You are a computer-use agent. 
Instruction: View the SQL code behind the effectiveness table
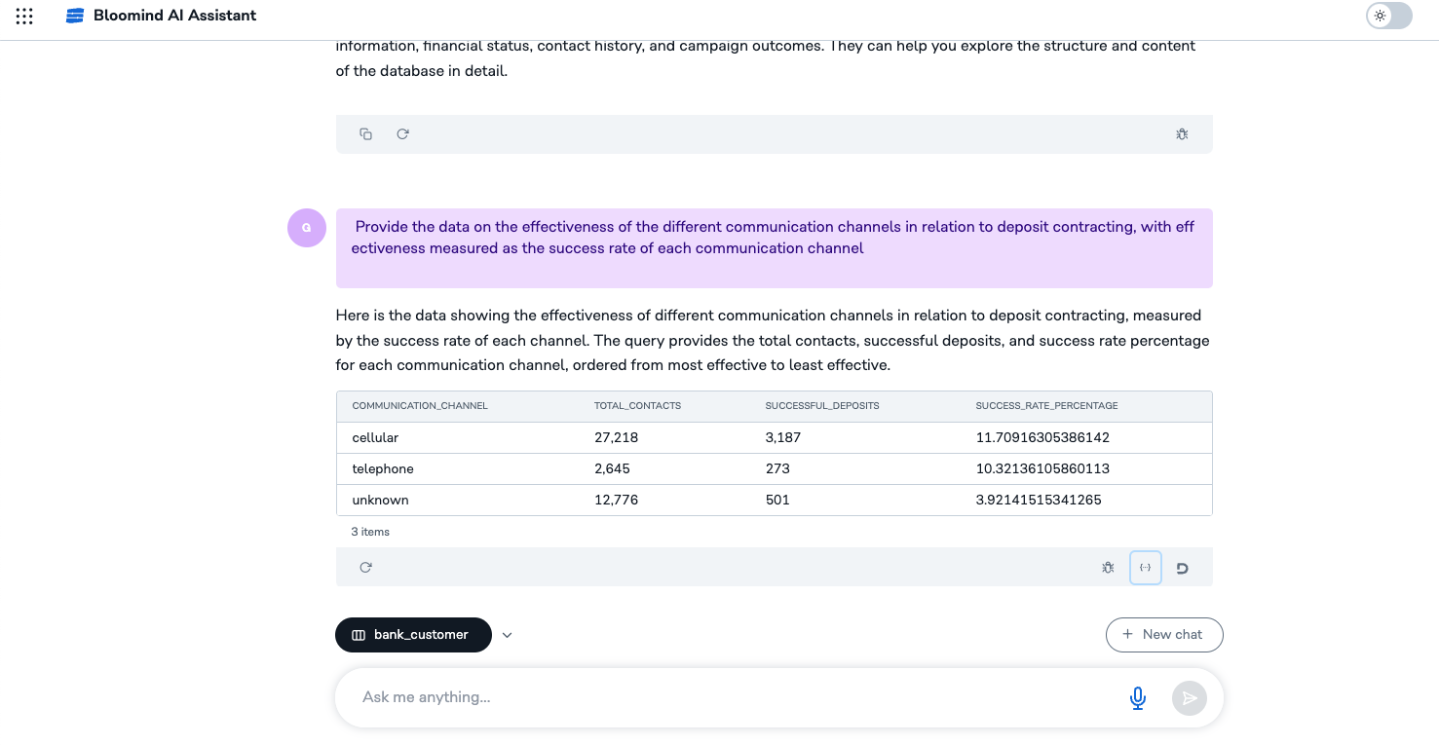[1146, 567]
